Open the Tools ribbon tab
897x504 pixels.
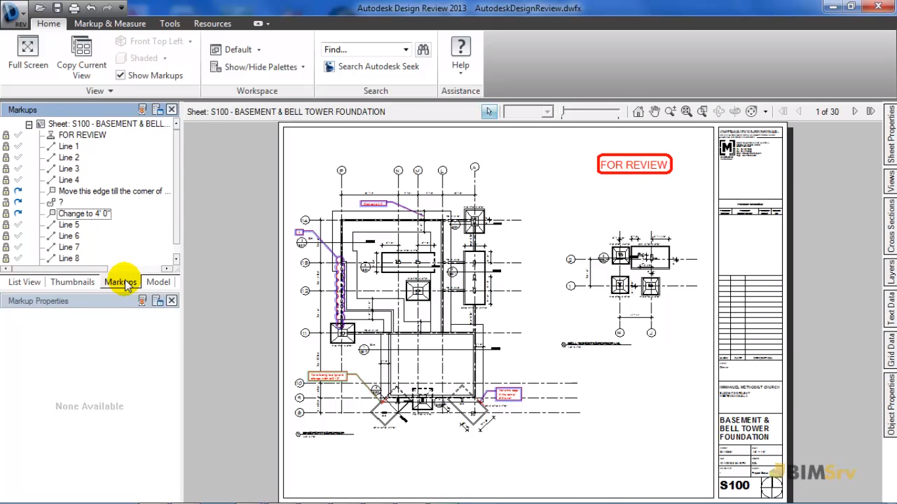169,24
